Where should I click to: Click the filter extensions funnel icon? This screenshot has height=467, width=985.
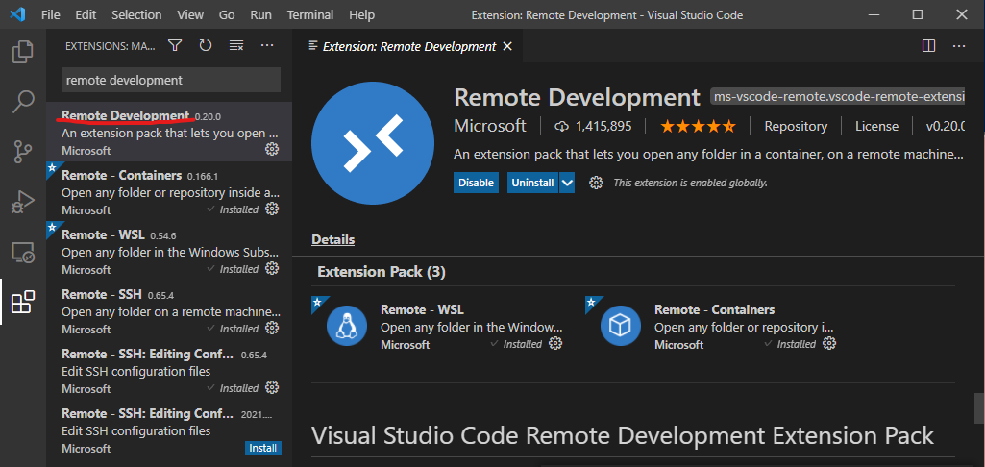(175, 45)
